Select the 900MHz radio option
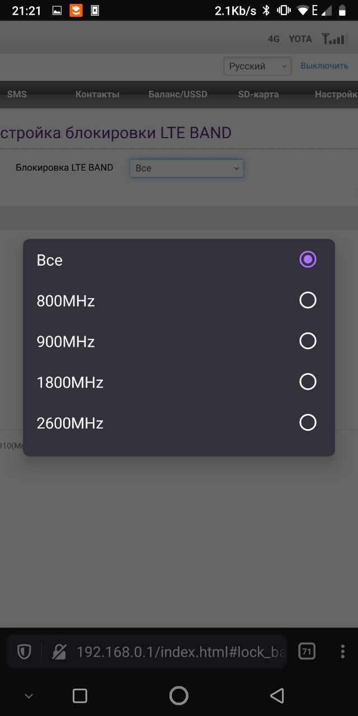 [179, 341]
